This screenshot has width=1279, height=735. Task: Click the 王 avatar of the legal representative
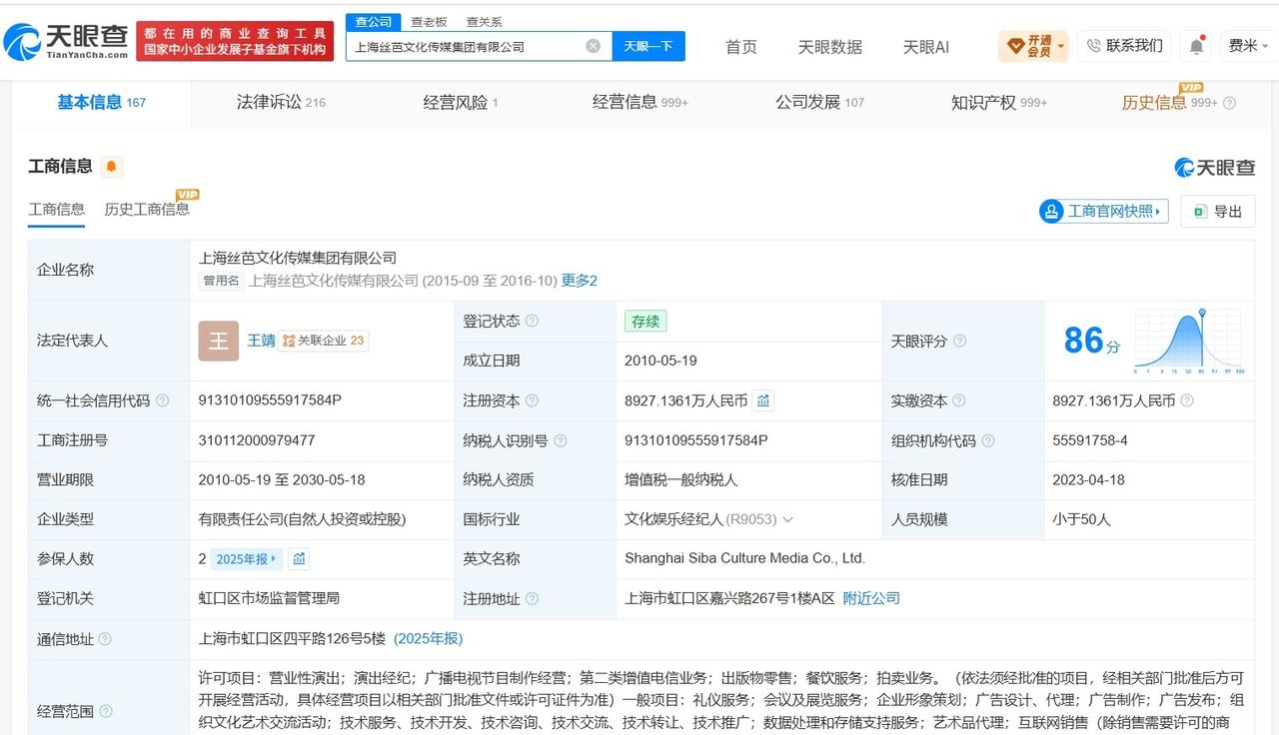click(x=219, y=341)
